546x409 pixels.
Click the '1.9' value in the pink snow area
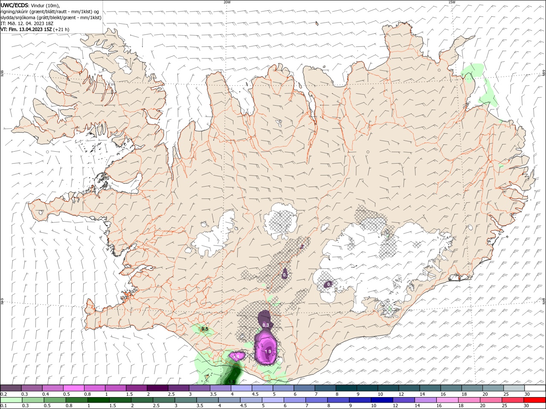268,351
